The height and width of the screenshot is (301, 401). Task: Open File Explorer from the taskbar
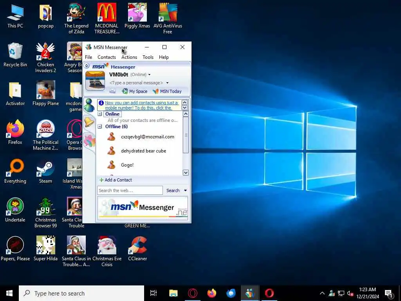(x=173, y=293)
